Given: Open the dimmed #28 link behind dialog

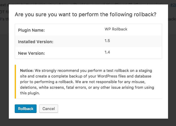Looking at the screenshot, I should click(x=173, y=5).
